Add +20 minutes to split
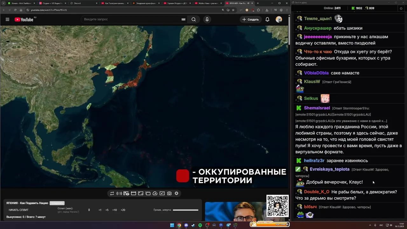Viewport: 407px width, 229px height. (123, 210)
